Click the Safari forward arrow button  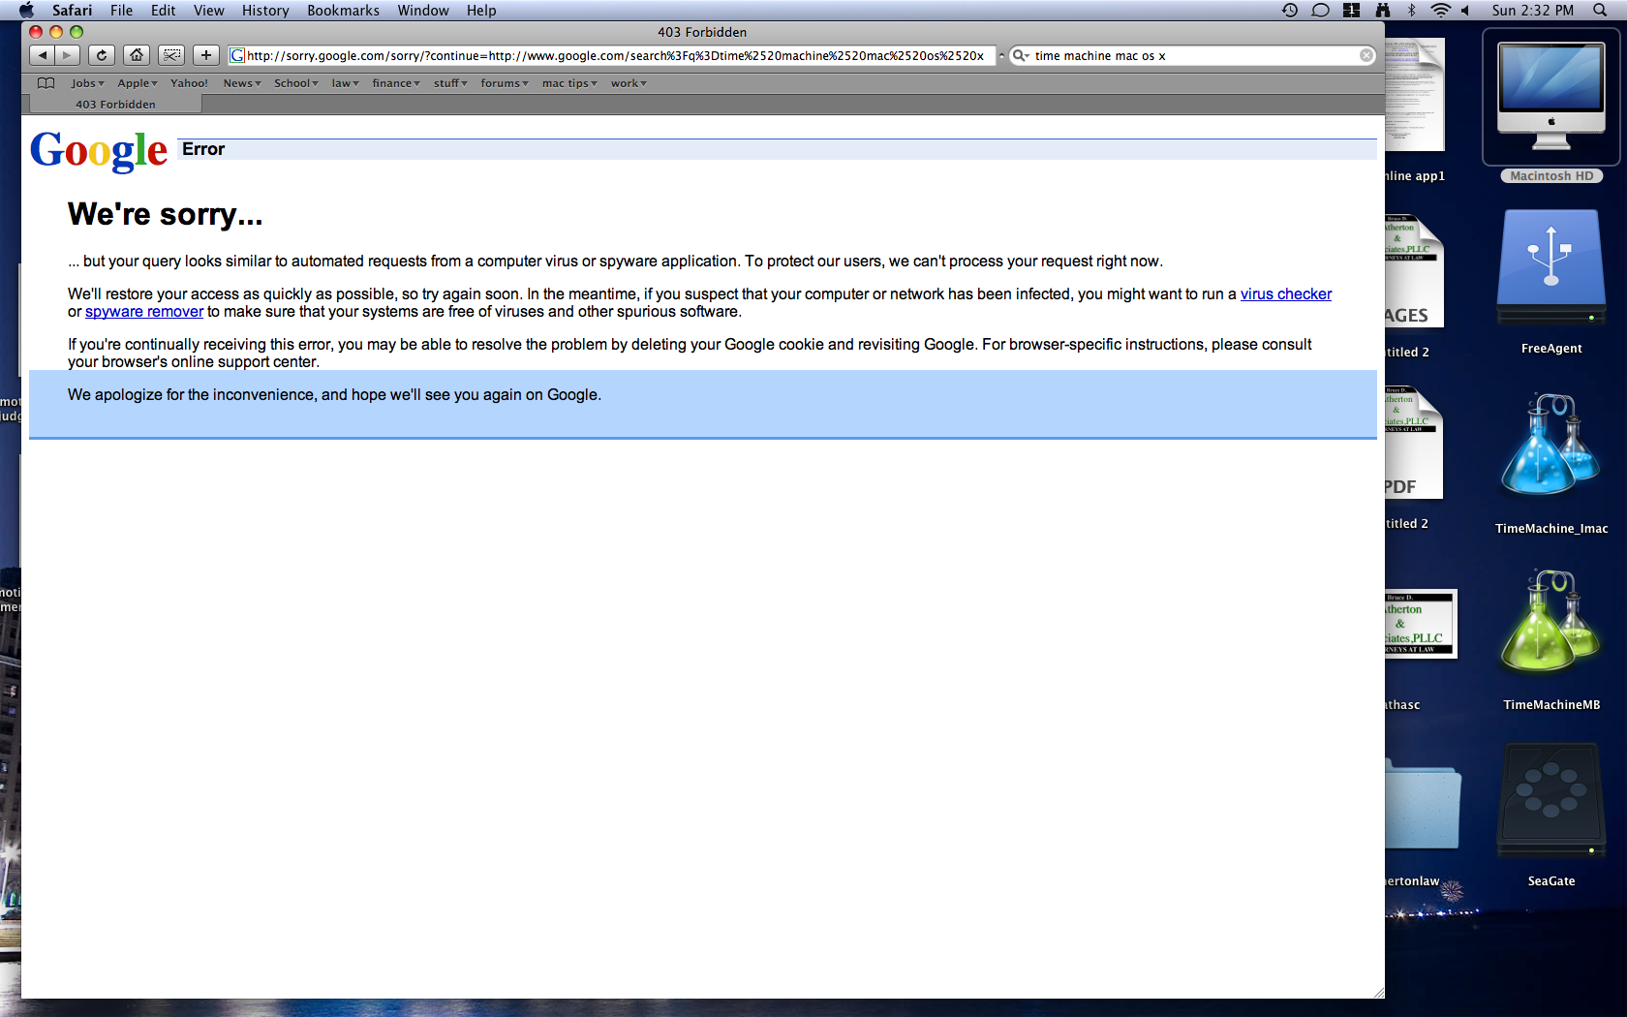tap(67, 55)
